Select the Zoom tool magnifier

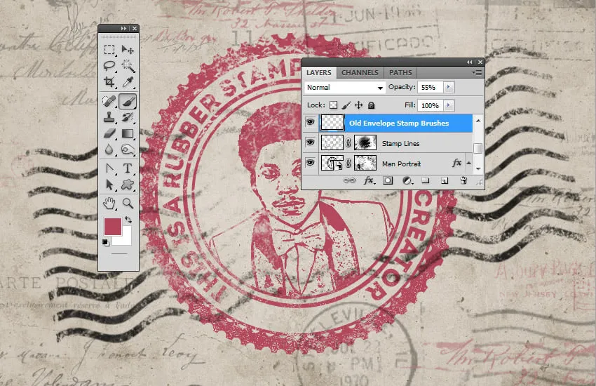coord(128,204)
